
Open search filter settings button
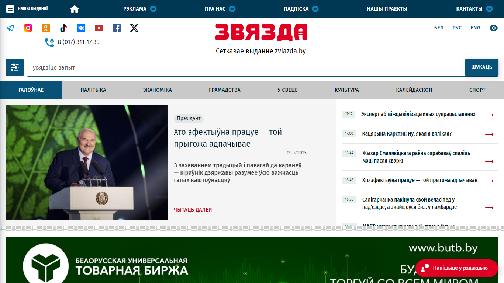point(15,67)
